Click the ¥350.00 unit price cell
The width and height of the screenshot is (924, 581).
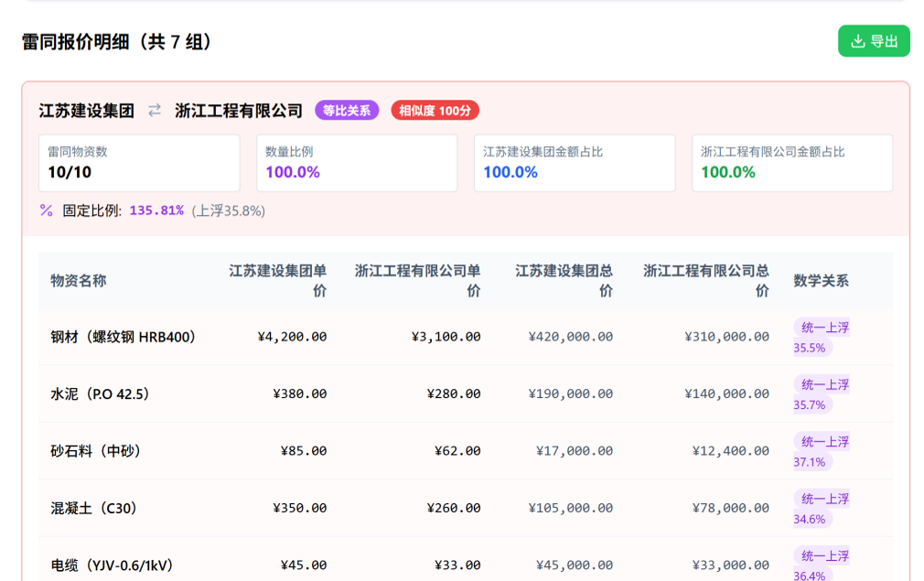pos(300,508)
